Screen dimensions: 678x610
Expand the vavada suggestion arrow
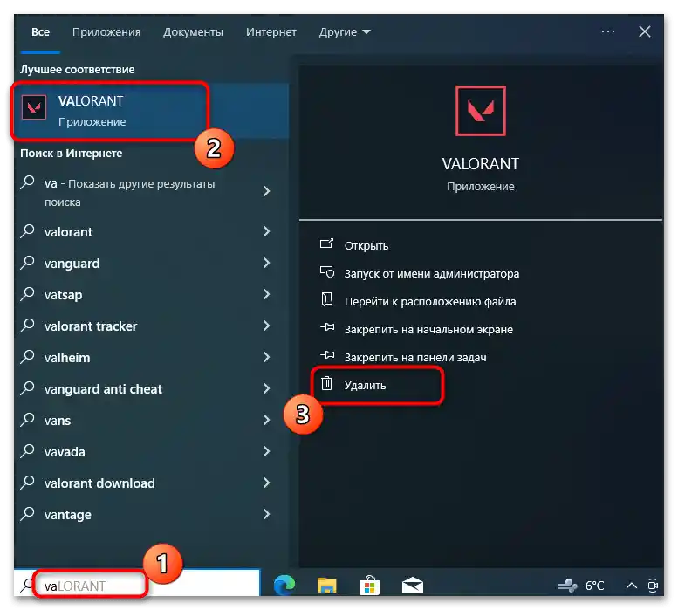(267, 451)
